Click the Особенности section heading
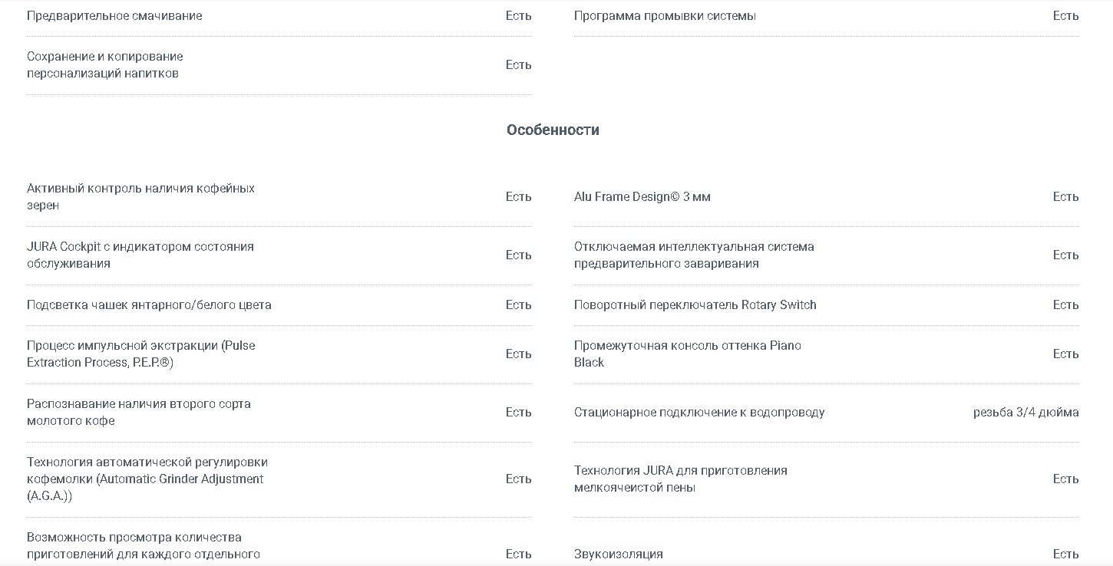1113x566 pixels. click(x=553, y=130)
